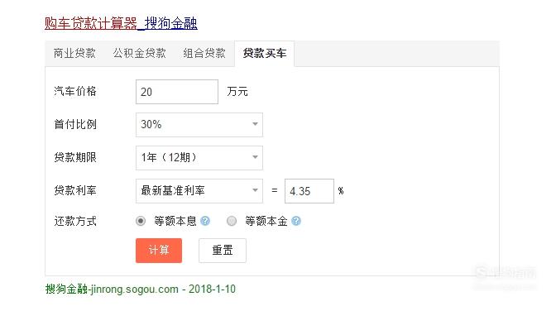Click the orange 计算 button
The height and width of the screenshot is (311, 556).
[159, 251]
